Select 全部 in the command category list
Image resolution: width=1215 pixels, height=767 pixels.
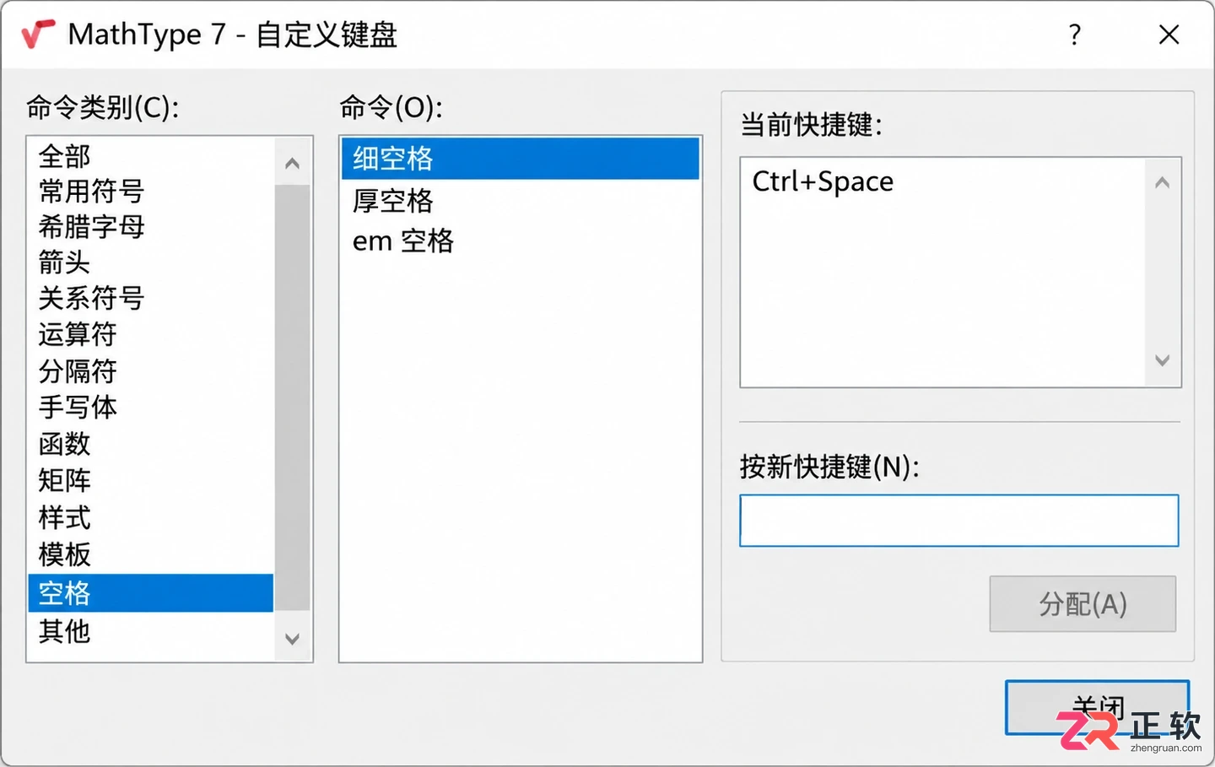[150, 157]
